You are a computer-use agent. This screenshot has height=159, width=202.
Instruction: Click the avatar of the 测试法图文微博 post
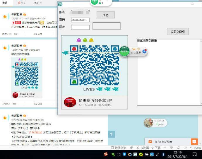(5, 48)
